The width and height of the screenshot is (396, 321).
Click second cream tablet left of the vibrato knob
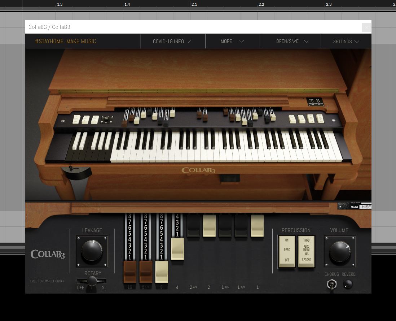85,120
